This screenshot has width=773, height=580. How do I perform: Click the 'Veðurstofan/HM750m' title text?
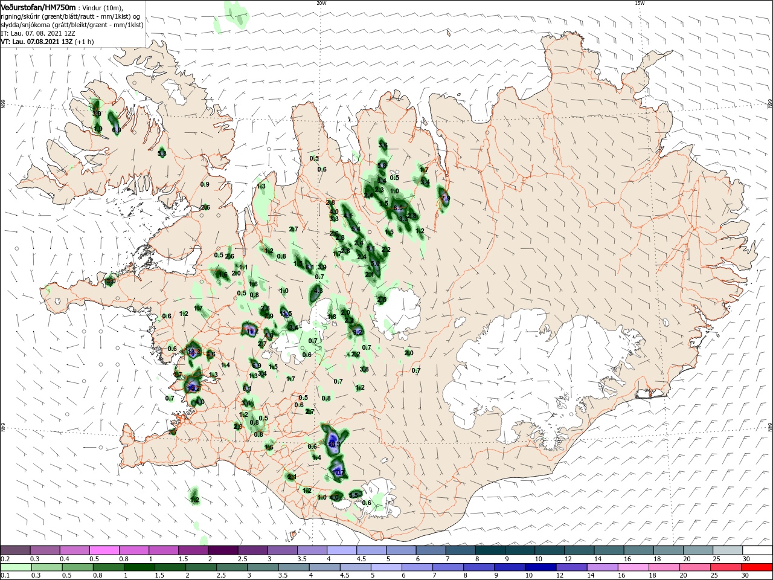[x=39, y=7]
